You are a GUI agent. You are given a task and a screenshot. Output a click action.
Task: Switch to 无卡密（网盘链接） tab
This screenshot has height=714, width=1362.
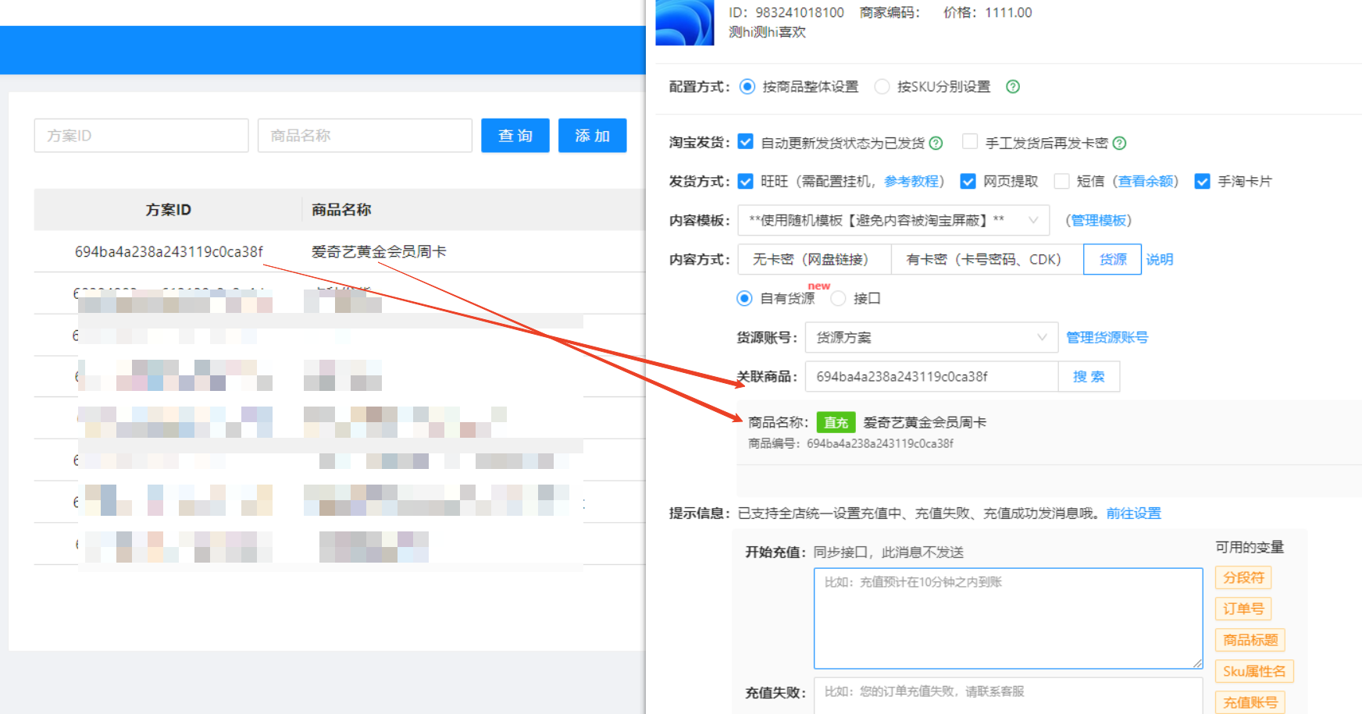pos(815,259)
